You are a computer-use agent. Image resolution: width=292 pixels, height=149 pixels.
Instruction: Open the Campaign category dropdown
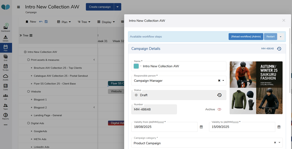tap(279, 143)
